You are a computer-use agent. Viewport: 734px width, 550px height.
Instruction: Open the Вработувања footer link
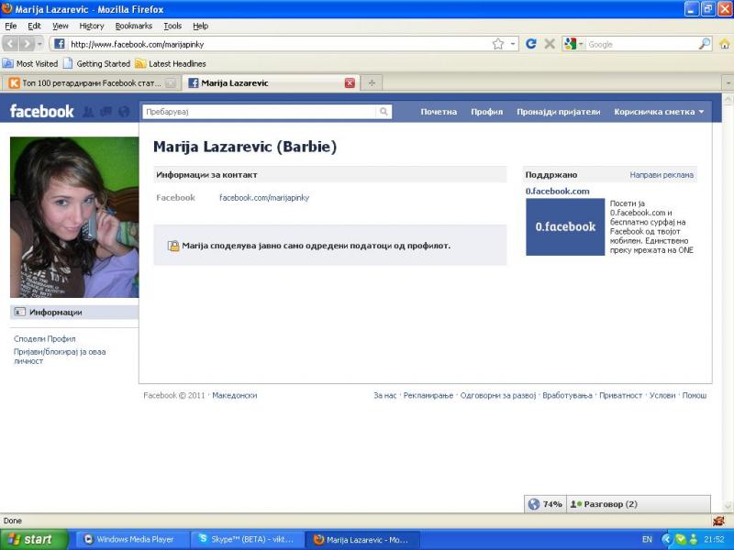pos(567,395)
